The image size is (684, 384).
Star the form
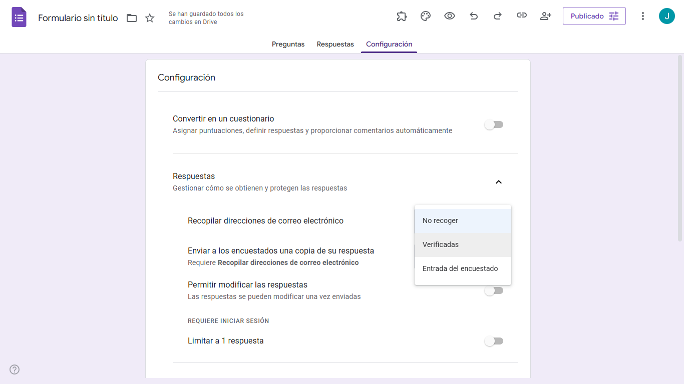pos(150,18)
